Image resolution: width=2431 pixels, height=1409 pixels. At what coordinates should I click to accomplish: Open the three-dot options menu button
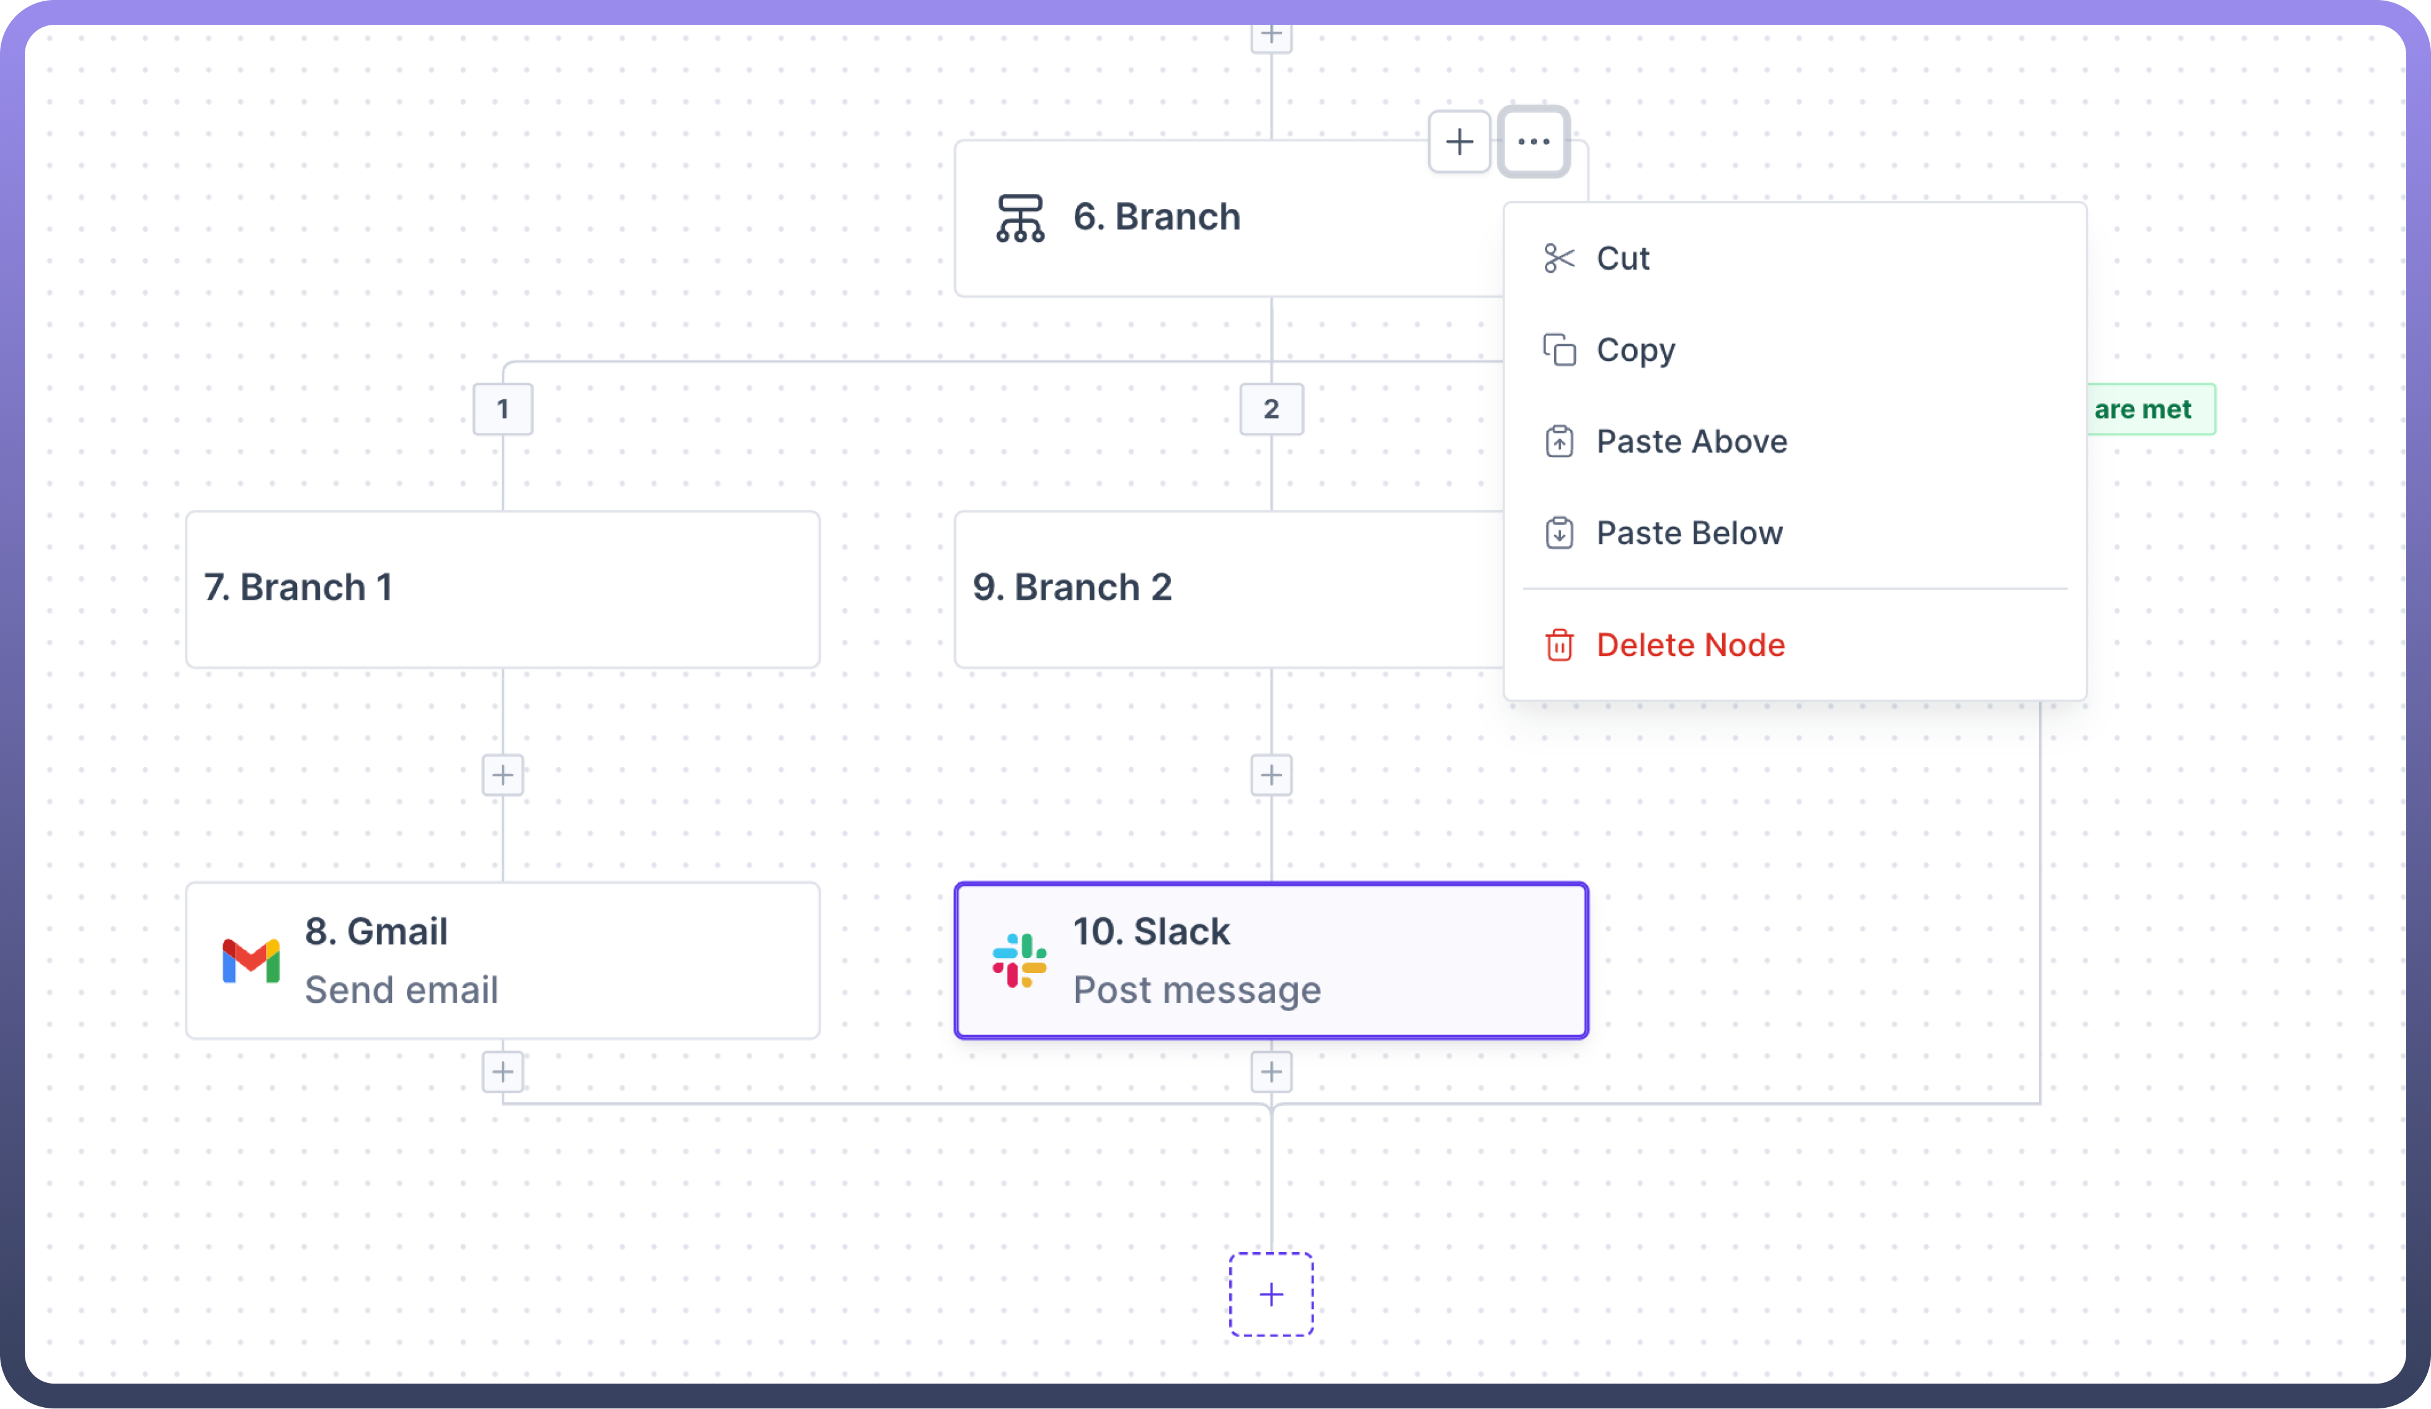click(x=1533, y=142)
